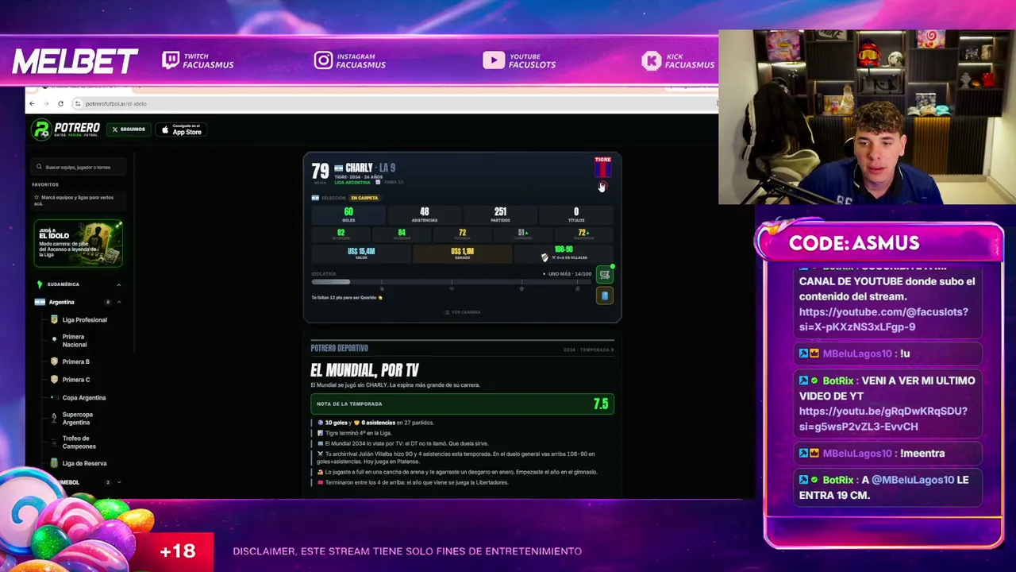
Task: Click the browser address bar URL
Action: coord(116,104)
